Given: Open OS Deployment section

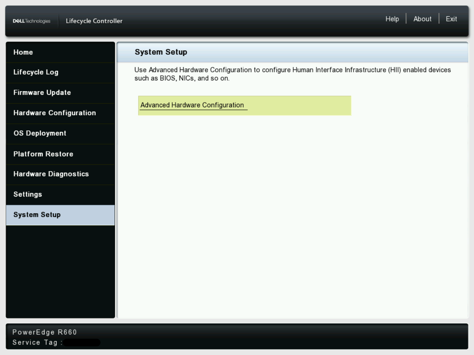Looking at the screenshot, I should 60,133.
